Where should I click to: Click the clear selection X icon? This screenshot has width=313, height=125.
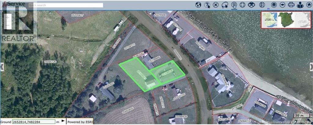tap(215, 5)
